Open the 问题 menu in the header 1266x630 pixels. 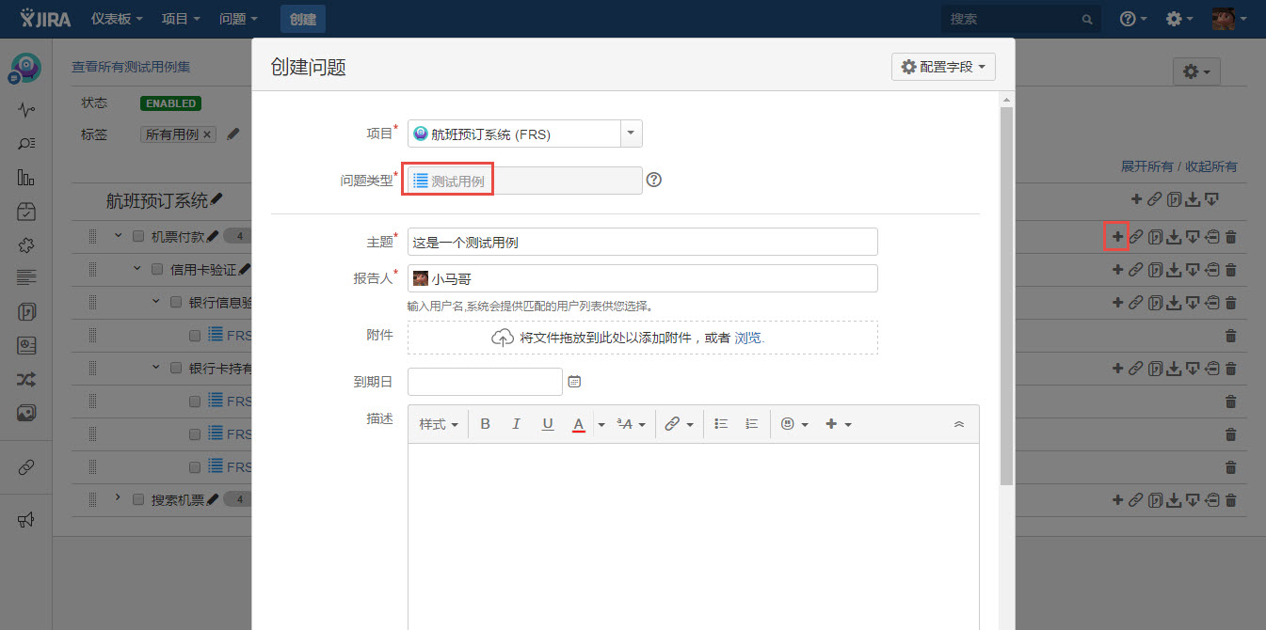point(239,19)
